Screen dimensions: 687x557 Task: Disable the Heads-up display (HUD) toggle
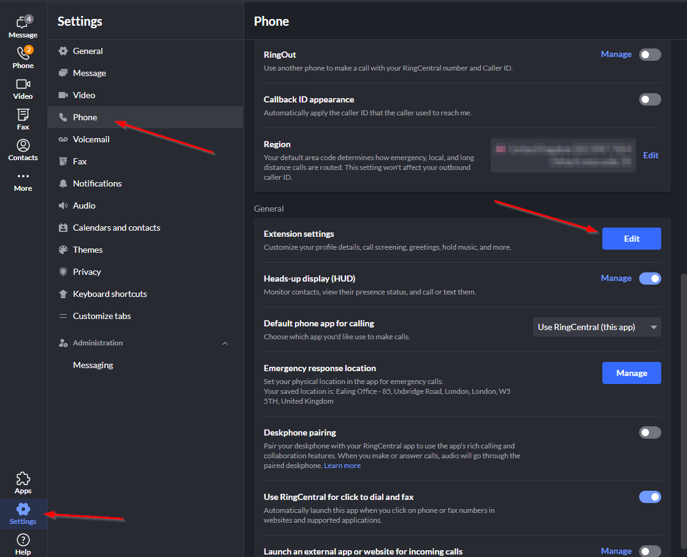[650, 278]
